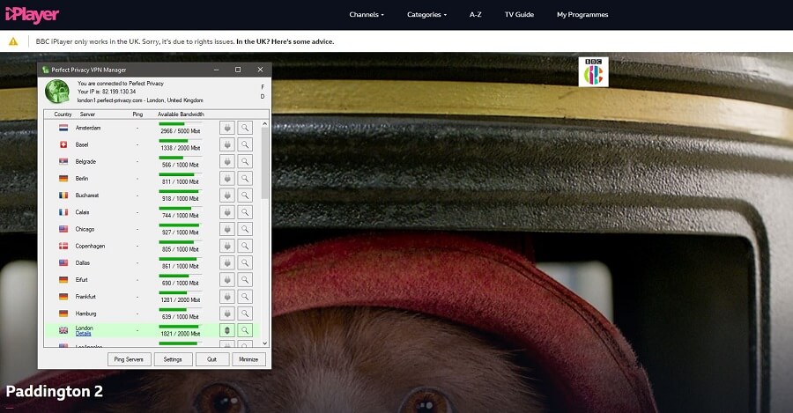The image size is (793, 413).
Task: Click the server list scrollbar thumb
Action: pyautogui.click(x=264, y=163)
